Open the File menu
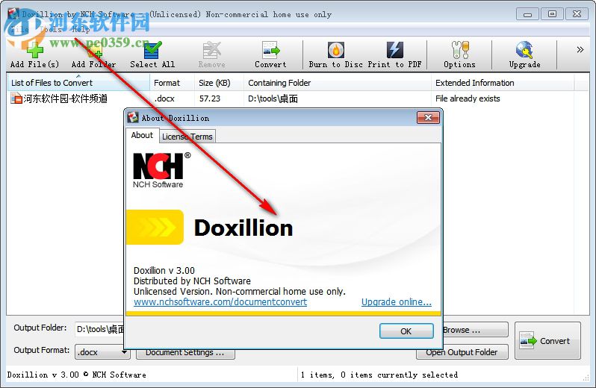The image size is (596, 388). point(19,29)
